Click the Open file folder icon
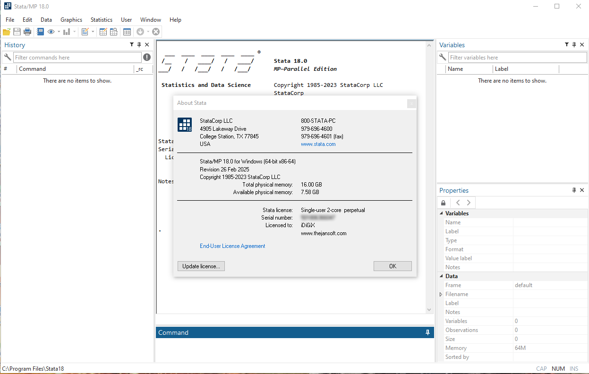The width and height of the screenshot is (589, 374). (7, 32)
